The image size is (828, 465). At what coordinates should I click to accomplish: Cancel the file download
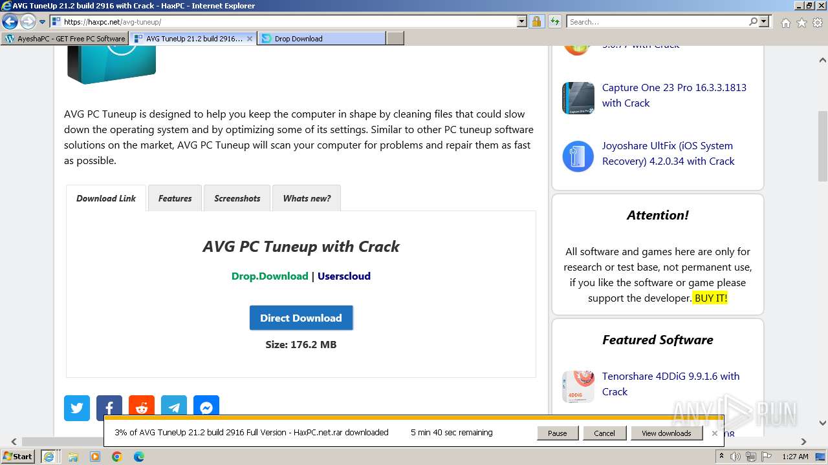click(x=604, y=433)
